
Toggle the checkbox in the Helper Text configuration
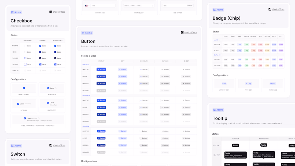48,103
